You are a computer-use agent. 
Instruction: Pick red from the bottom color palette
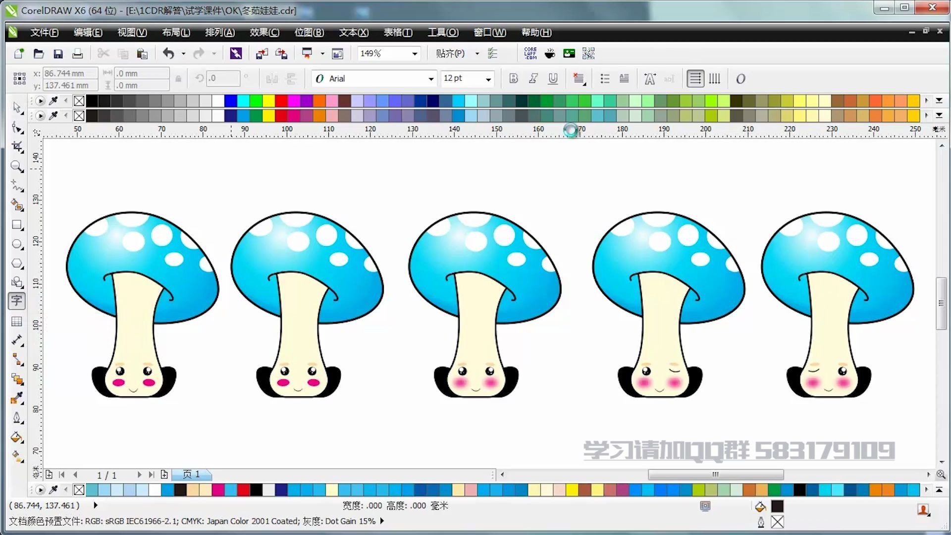tap(243, 490)
